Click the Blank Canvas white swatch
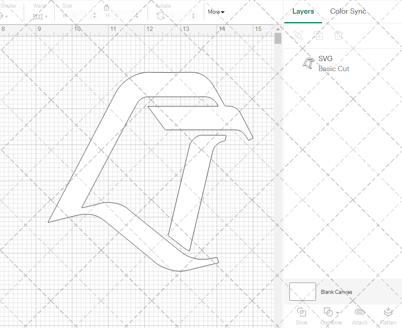This screenshot has height=328, width=402. (302, 292)
